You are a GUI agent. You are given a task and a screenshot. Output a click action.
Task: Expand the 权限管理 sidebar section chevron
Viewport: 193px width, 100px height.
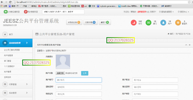(x=27, y=84)
